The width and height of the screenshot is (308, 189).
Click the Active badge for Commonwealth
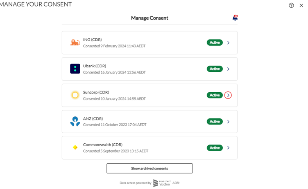[x=215, y=148]
